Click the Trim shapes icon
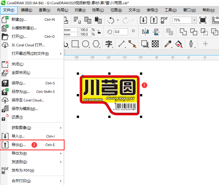The image size is (219, 185). pyautogui.click(x=194, y=32)
